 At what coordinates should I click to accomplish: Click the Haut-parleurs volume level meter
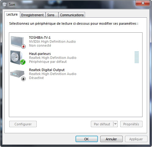[137, 57]
